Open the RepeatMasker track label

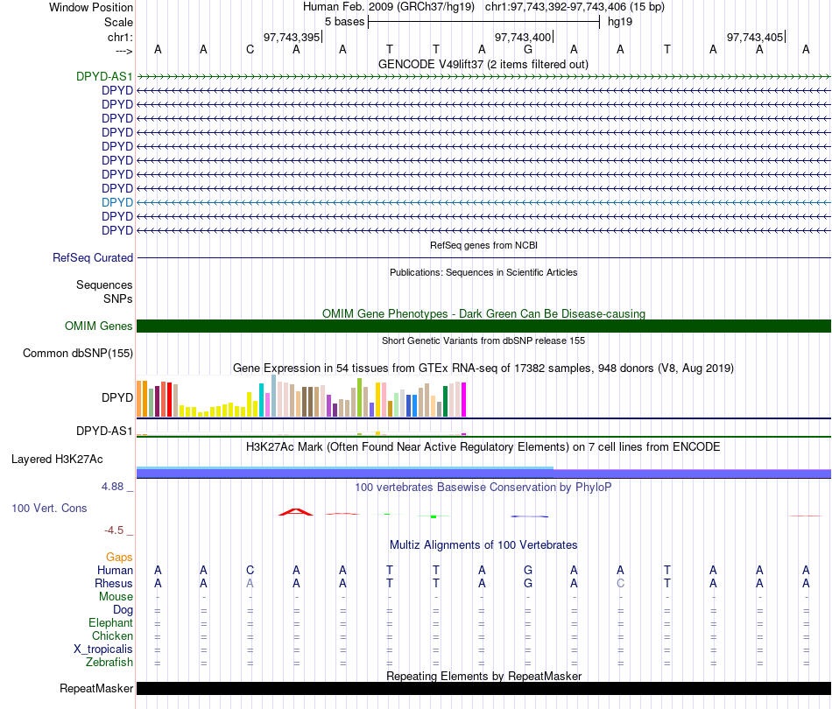tap(96, 688)
